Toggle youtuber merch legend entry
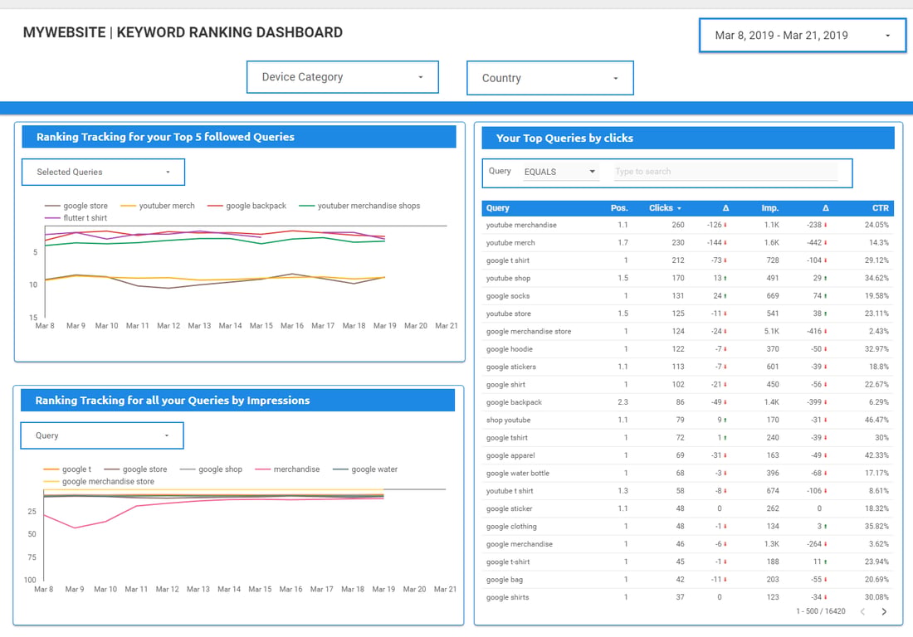913x637 pixels. tap(157, 206)
